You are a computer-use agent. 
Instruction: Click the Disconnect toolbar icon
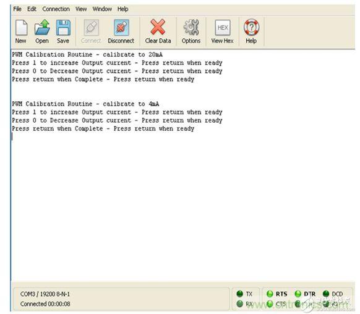(121, 28)
